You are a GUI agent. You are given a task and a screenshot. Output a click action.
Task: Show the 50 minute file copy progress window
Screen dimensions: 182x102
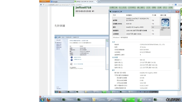coord(144,100)
